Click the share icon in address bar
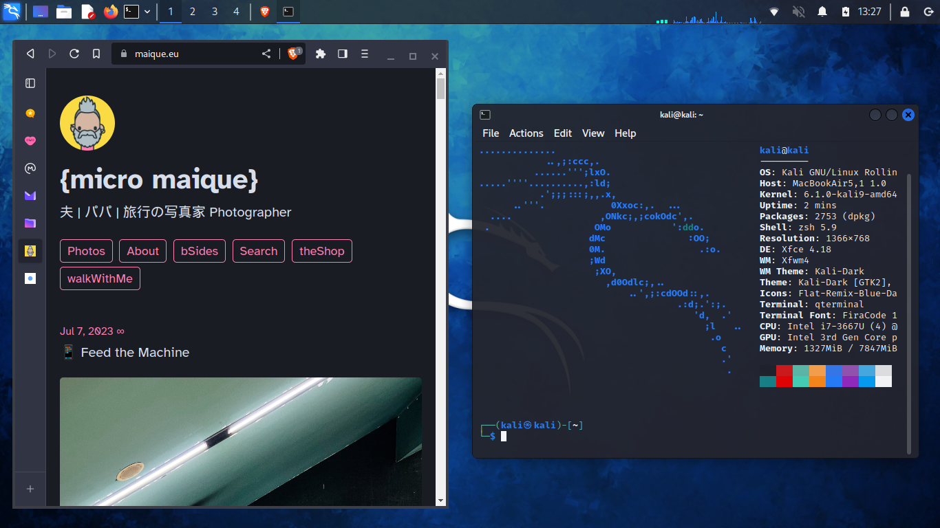Image resolution: width=940 pixels, height=528 pixels. (x=266, y=54)
